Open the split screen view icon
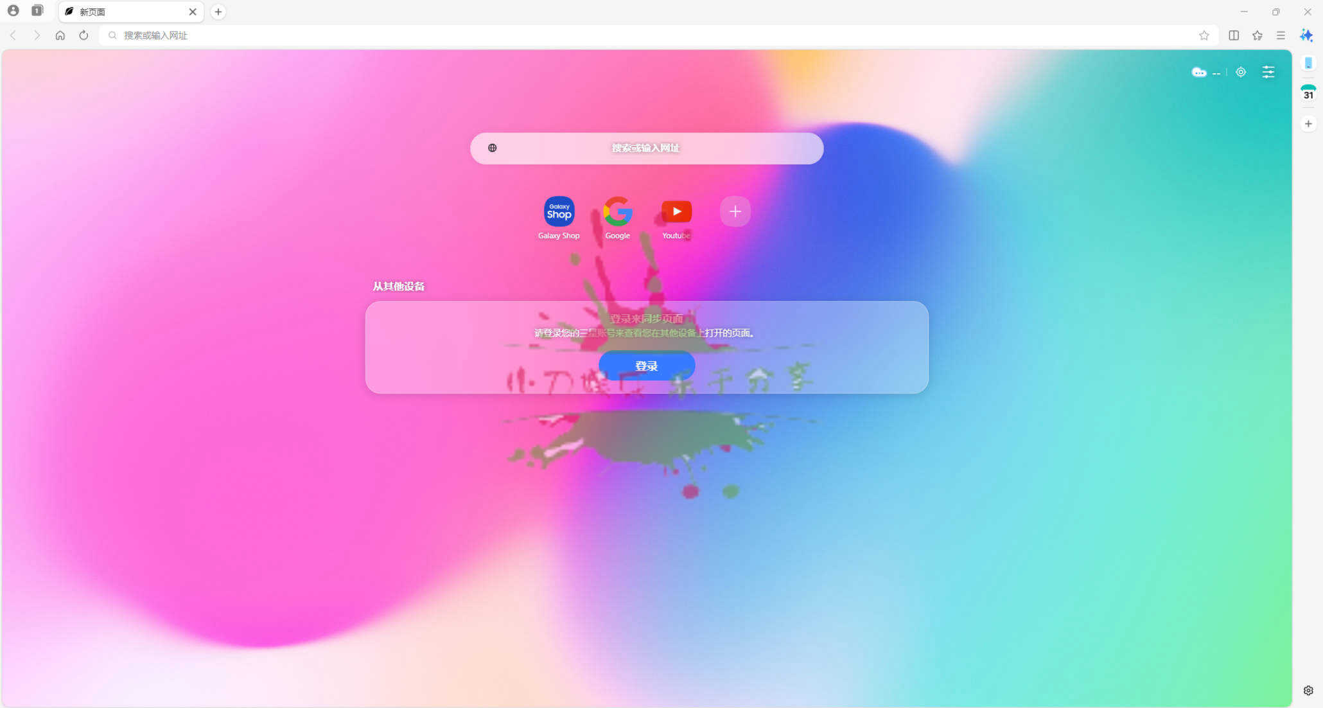 point(1234,35)
